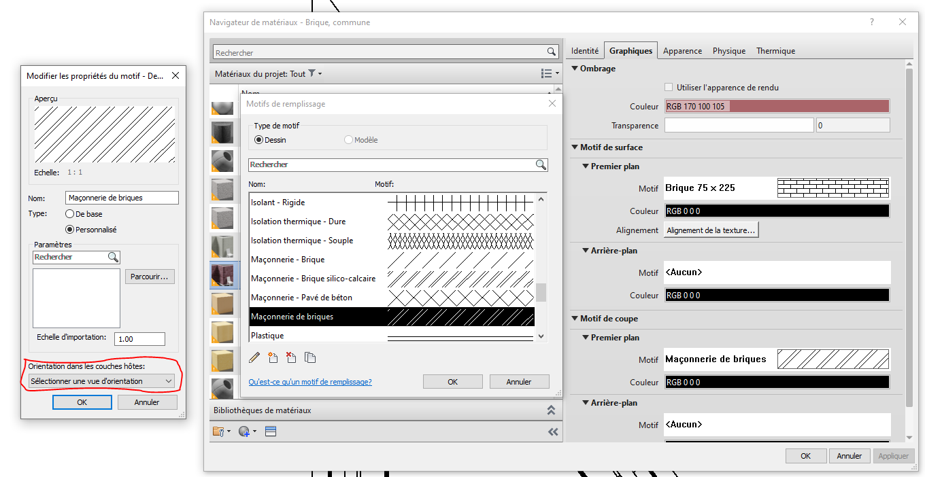Collapse the material browser panel with double chevron
The width and height of the screenshot is (925, 477).
pos(552,431)
